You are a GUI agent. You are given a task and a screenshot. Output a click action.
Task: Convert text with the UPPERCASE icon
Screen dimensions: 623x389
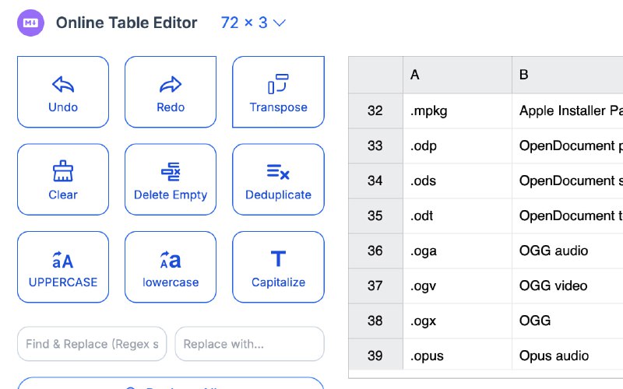[63, 259]
